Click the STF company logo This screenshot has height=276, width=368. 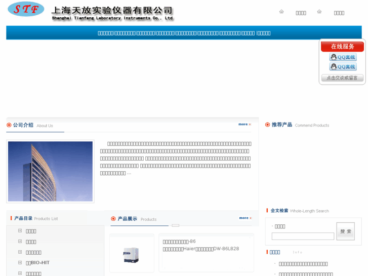pos(26,9)
